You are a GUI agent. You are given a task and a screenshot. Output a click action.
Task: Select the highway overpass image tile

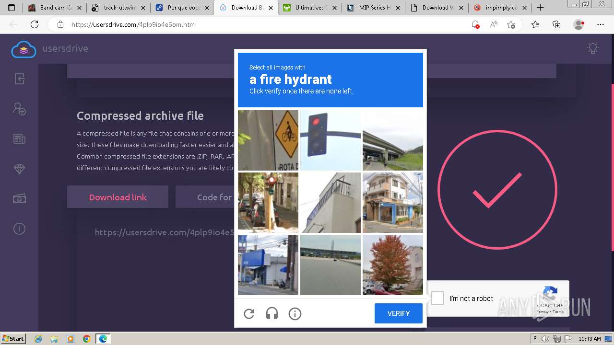pos(393,140)
